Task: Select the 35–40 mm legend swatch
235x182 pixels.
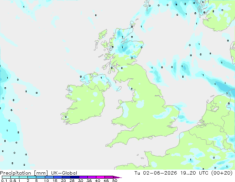Action: (92, 177)
